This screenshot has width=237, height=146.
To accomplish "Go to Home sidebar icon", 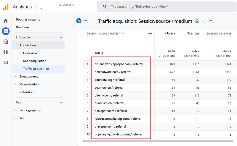I will tap(6, 21).
